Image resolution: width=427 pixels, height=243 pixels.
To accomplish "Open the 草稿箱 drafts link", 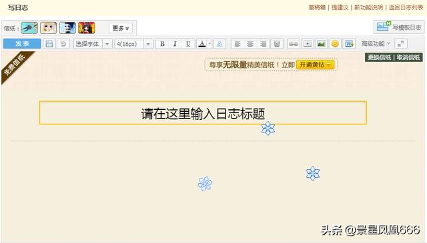I will click(317, 7).
